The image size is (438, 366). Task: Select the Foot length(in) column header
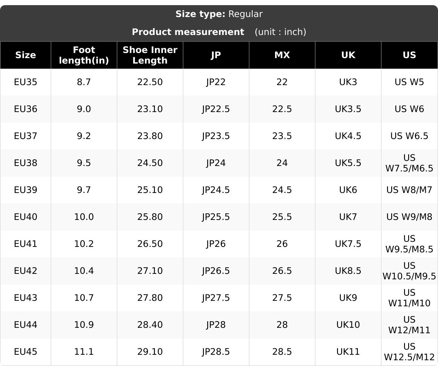coord(84,55)
